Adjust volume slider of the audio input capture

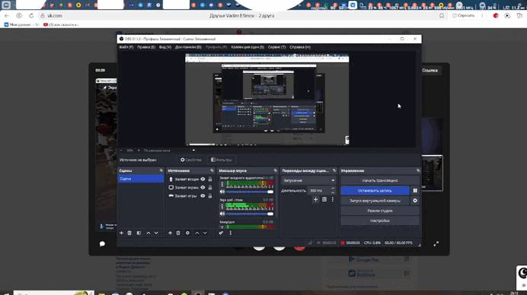coord(249,192)
